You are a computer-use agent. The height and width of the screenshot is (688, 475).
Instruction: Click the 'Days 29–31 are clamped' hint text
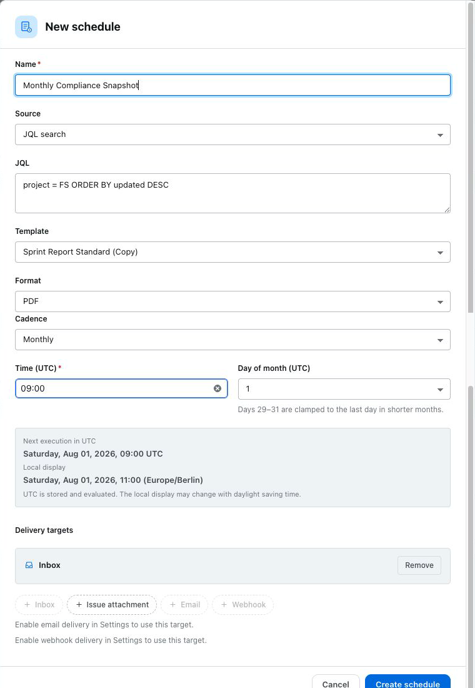[341, 410]
